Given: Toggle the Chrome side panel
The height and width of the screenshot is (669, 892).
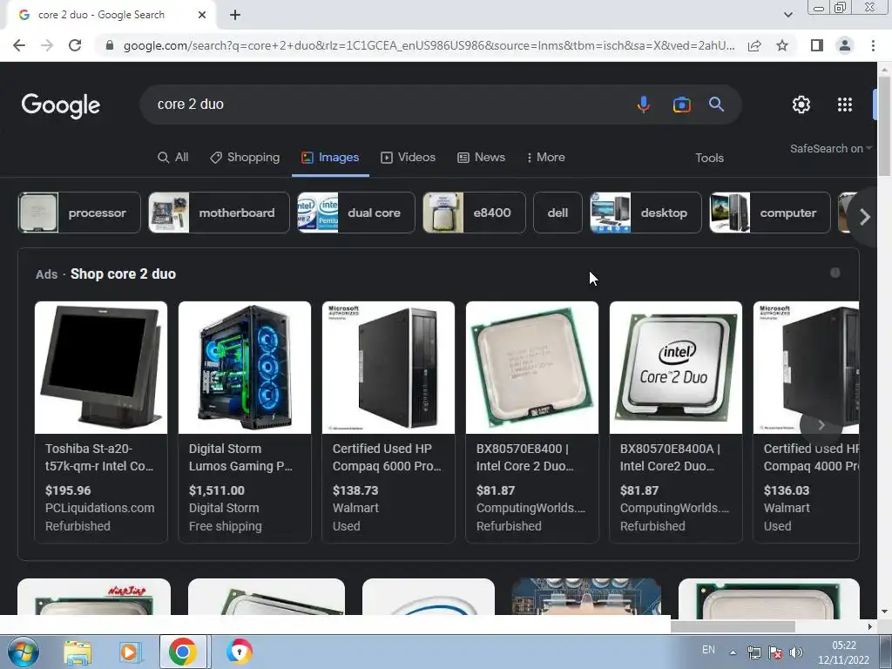Looking at the screenshot, I should (817, 45).
